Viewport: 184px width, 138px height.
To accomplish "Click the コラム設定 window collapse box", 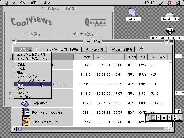I will pos(171,42).
